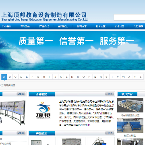This screenshot has width=145, height=145.
Task: Pick letter O in the alphabet index
Action: click(84, 77)
